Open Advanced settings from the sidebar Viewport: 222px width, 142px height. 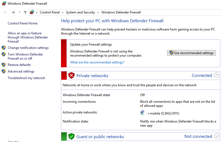coord(21,71)
